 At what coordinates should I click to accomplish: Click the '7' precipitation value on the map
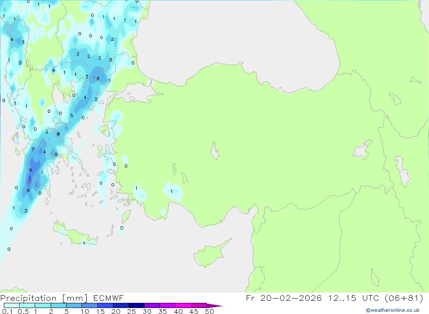tap(33, 150)
